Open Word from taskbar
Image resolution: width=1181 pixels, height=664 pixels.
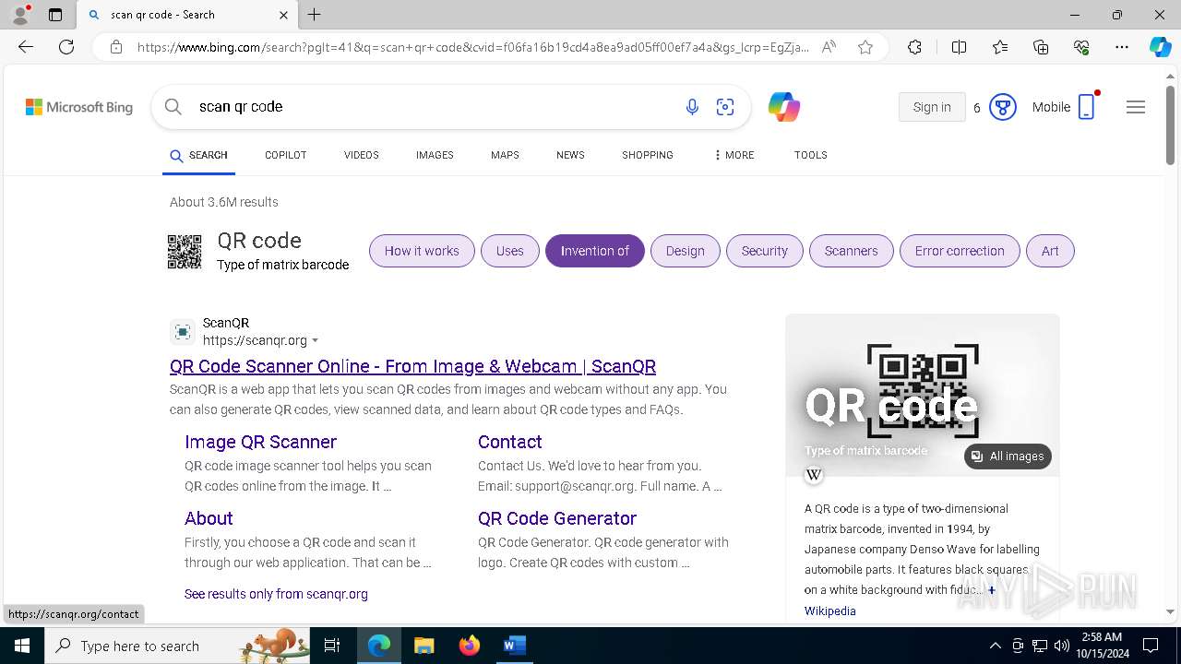click(515, 646)
